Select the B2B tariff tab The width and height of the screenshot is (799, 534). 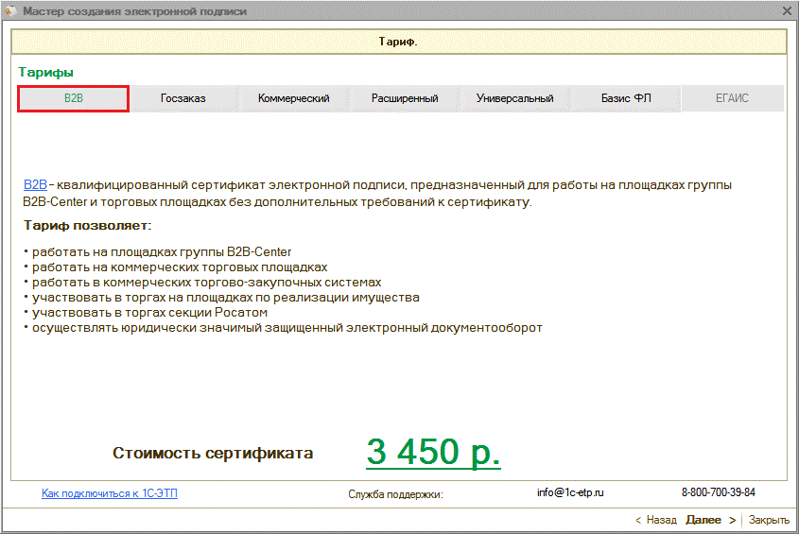tap(74, 98)
